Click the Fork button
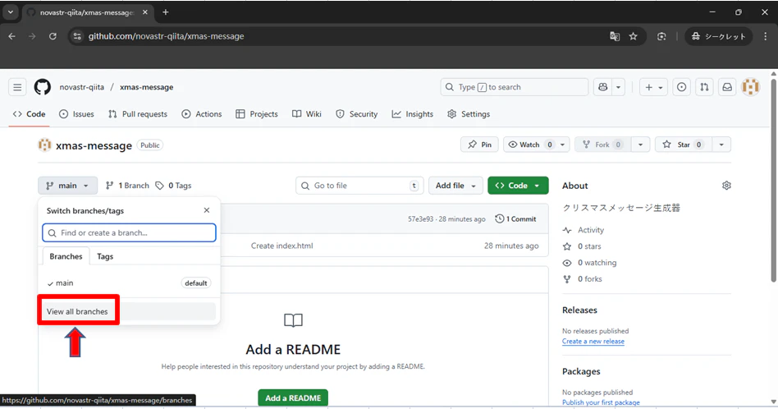Viewport: 778px width, 409px height. point(603,145)
